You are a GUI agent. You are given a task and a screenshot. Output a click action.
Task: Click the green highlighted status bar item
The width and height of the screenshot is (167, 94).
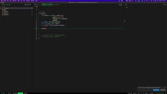click(20, 93)
